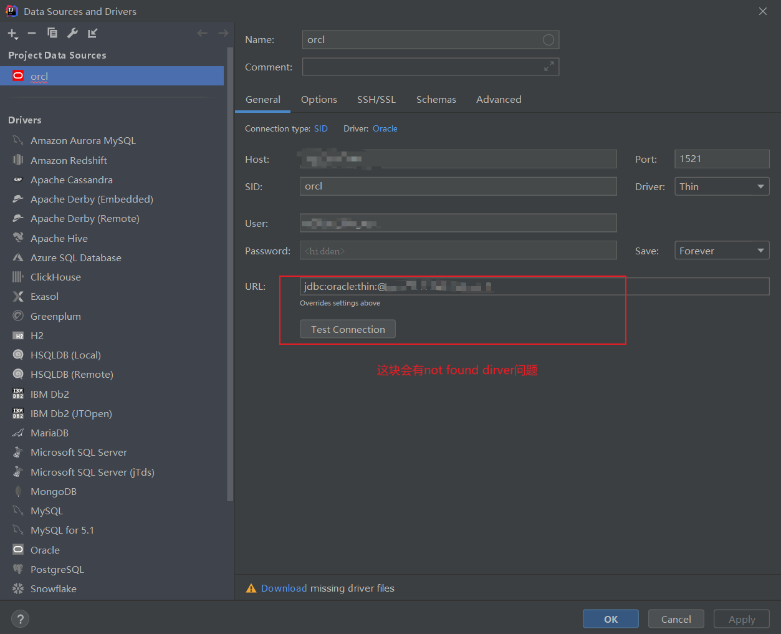This screenshot has height=634, width=781.
Task: Open the Driver dropdown showing Thin
Action: point(721,186)
